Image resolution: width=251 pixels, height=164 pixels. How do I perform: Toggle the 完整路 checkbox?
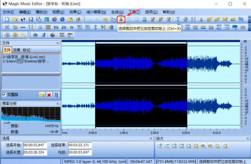(x=4, y=94)
